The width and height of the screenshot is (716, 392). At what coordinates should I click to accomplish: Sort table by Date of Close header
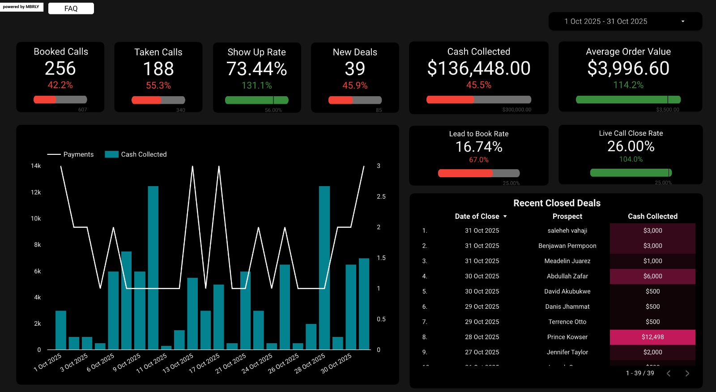tap(477, 216)
